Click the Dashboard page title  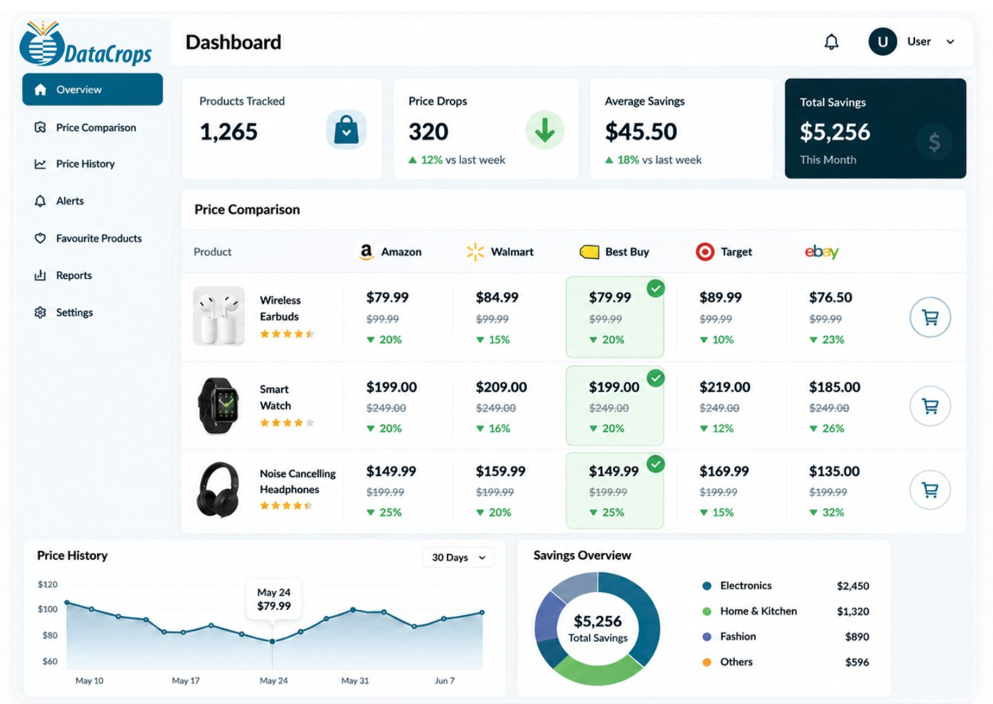(x=233, y=42)
